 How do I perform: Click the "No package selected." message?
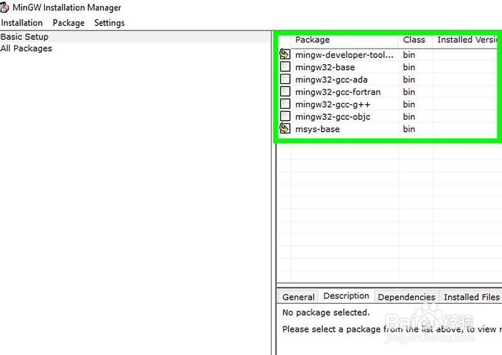click(326, 312)
